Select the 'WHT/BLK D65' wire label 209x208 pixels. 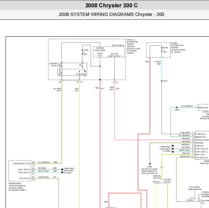click(47, 168)
